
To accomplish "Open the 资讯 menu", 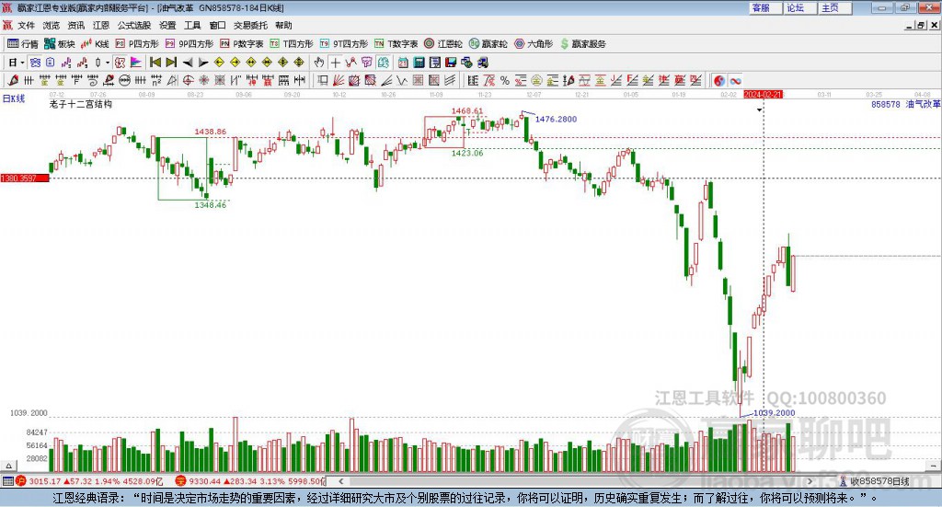I will (75, 25).
